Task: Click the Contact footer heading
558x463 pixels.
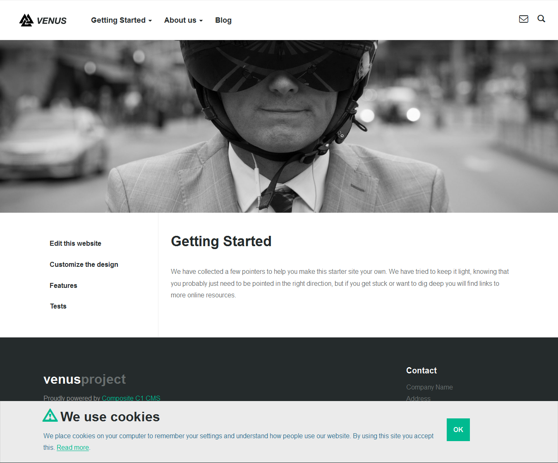Action: [421, 370]
